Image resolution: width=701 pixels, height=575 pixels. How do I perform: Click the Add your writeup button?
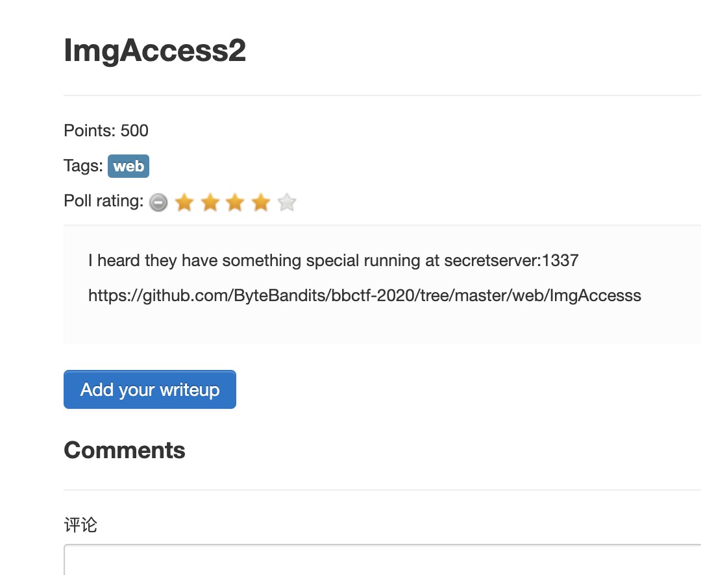click(x=150, y=389)
